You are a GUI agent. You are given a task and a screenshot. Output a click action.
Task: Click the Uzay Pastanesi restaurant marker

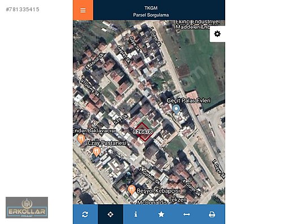click(x=97, y=152)
